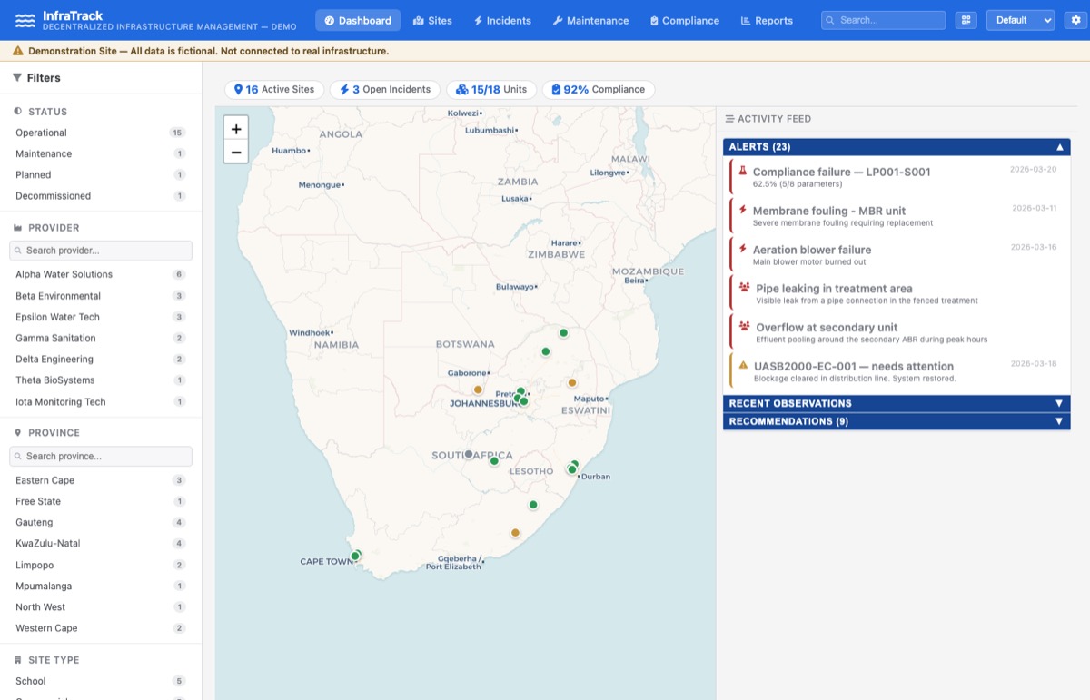Open the dashboard layout grid icon
The image size is (1090, 700).
[x=966, y=19]
